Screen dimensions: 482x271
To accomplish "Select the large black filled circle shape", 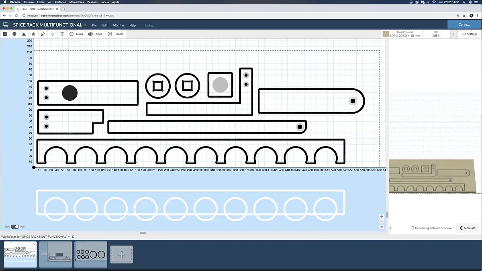I will 70,93.
